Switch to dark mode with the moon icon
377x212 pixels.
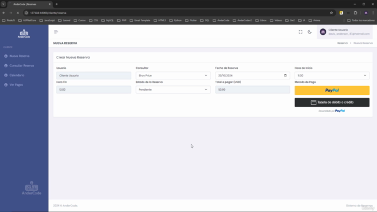[310, 32]
